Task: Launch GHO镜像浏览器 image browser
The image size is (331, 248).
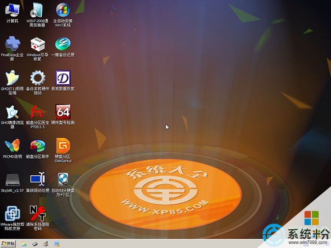Action: [x=12, y=112]
